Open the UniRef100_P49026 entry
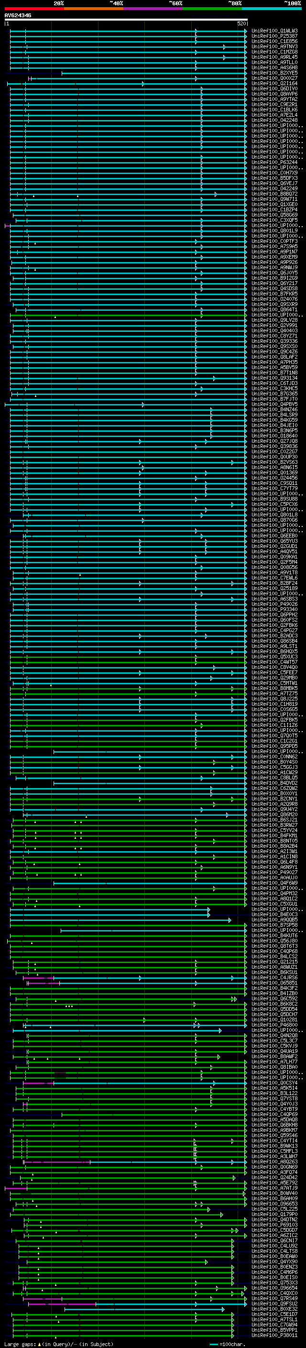Viewport: 306px width, 1348px height. pos(274,604)
